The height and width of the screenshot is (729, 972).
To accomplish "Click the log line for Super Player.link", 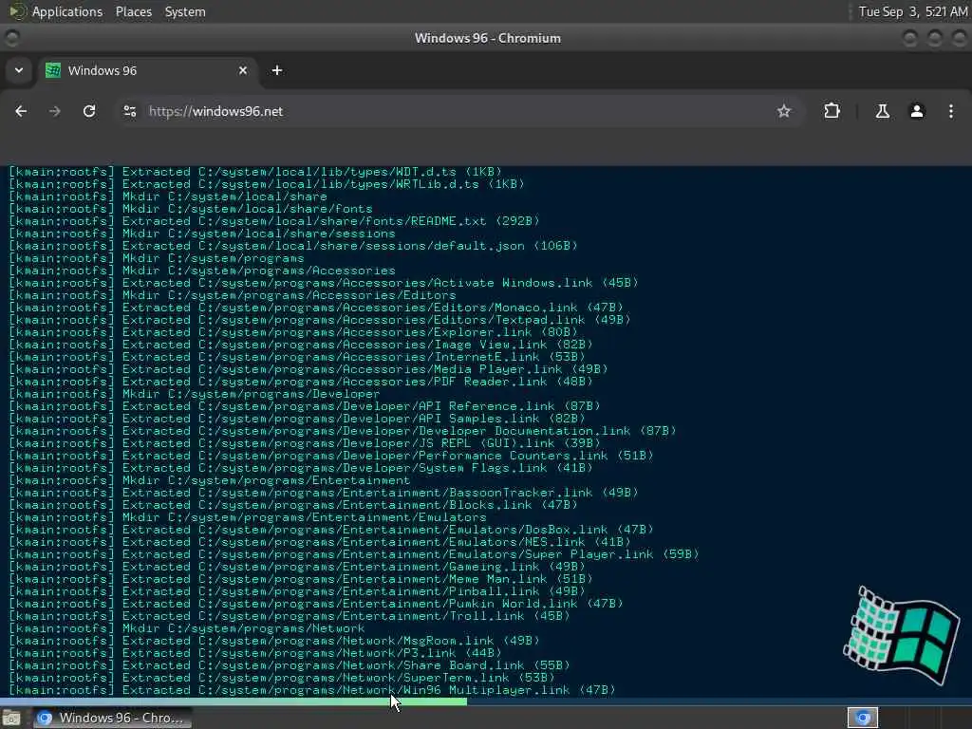I will pos(354,554).
